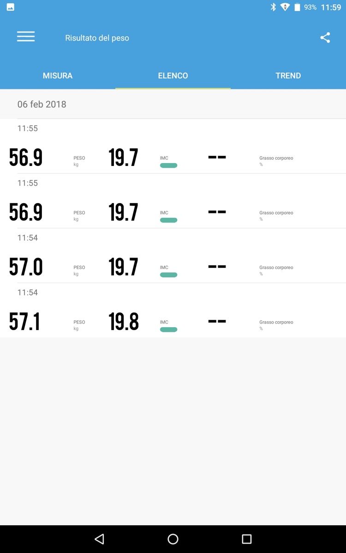This screenshot has height=553, width=346.
Task: Open the hamburger navigation menu
Action: coord(26,37)
